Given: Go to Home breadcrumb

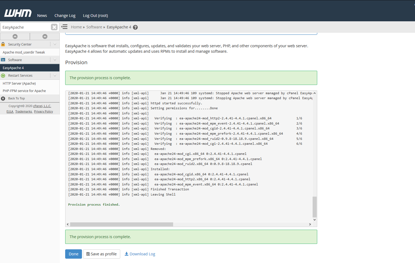Looking at the screenshot, I should tap(76, 27).
